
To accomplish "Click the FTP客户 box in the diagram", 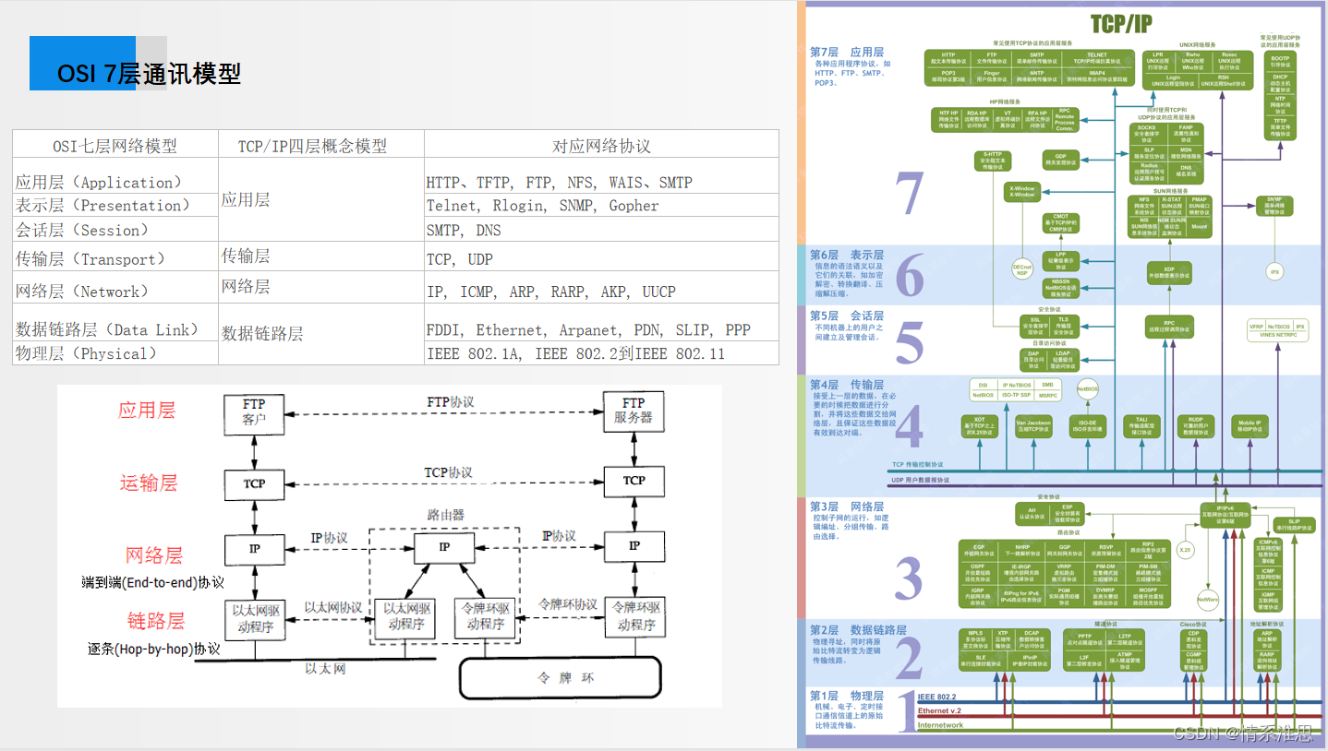I will click(x=253, y=414).
